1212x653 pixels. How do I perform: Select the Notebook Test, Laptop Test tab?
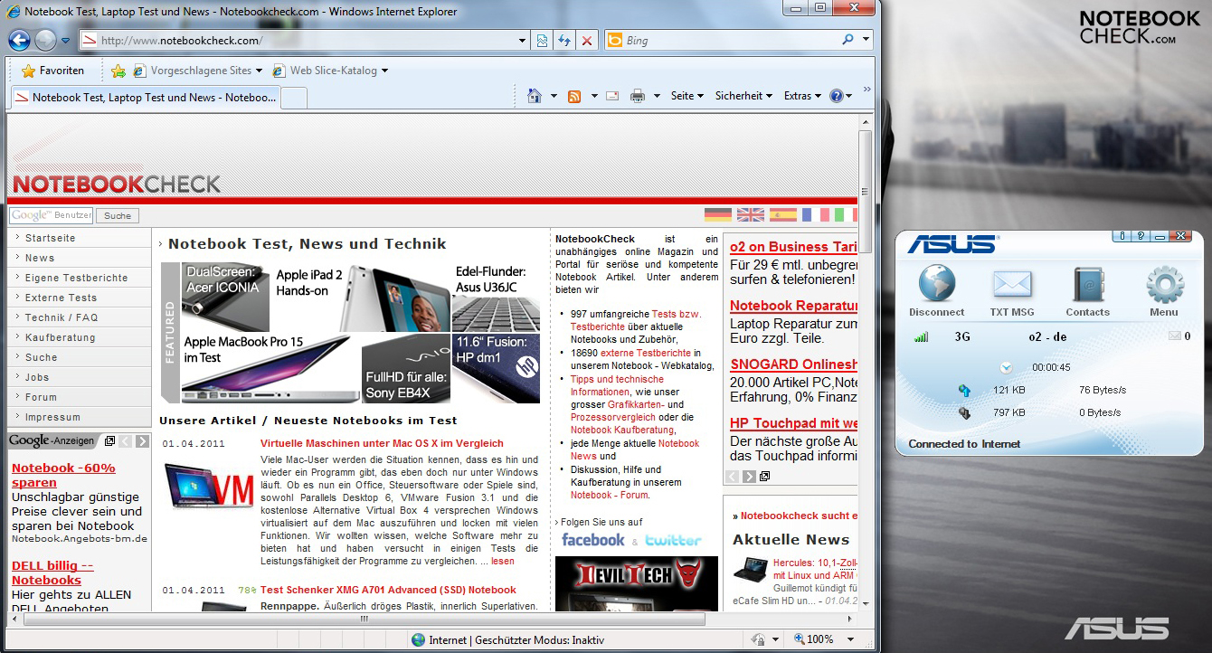click(x=145, y=98)
